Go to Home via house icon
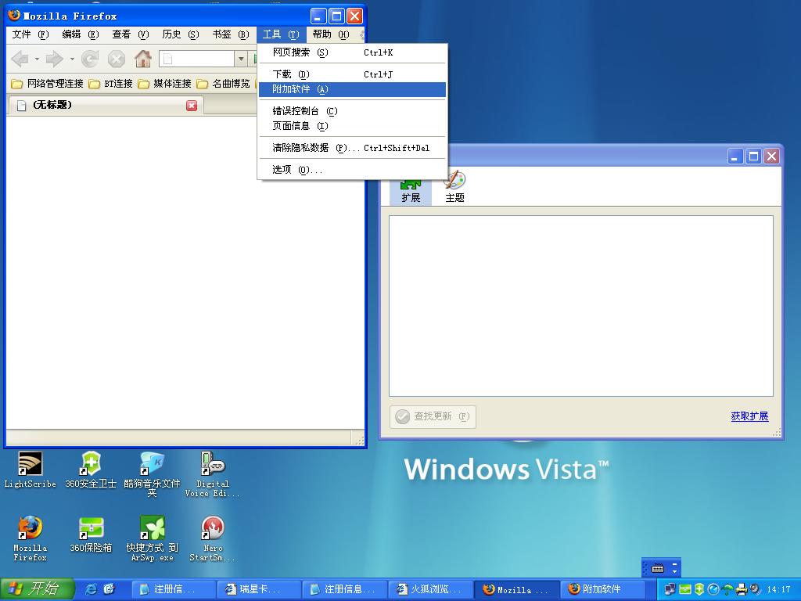 click(x=143, y=59)
